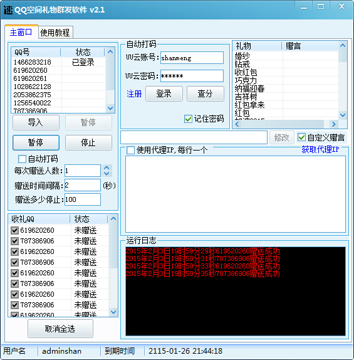
Task: Click the 已登录 status cell
Action: click(83, 62)
